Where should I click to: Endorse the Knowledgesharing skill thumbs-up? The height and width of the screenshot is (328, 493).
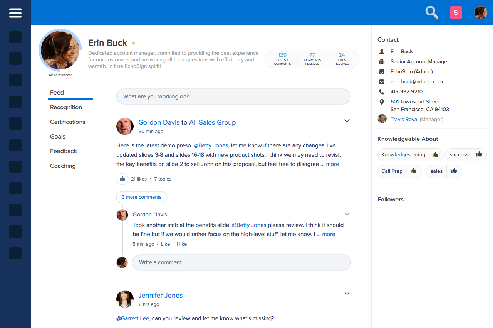click(435, 154)
